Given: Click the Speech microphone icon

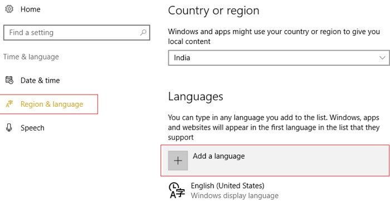Looking at the screenshot, I should (9, 127).
